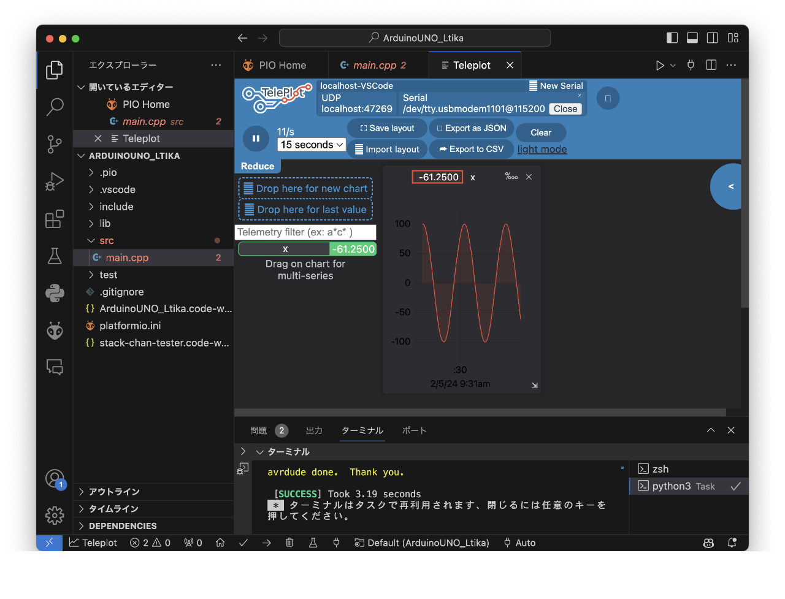
Task: Open the PlatformIO sidebar from the activity bar
Action: tap(55, 330)
